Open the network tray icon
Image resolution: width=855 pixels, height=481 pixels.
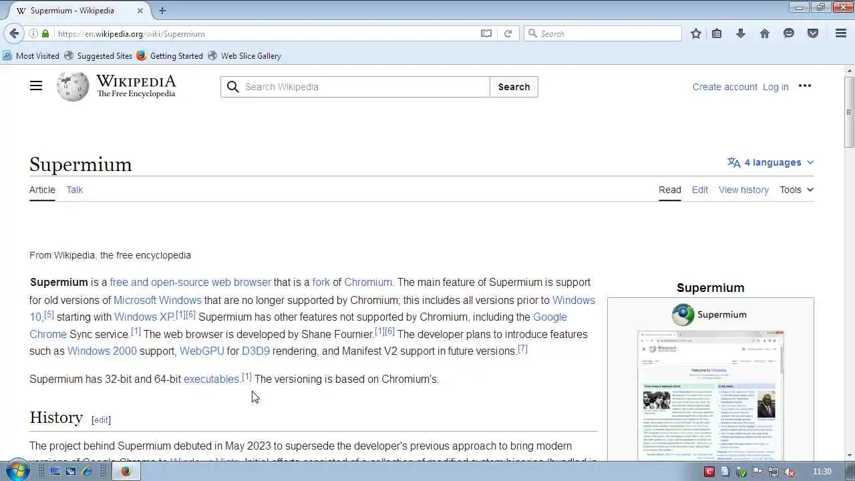tap(774, 472)
